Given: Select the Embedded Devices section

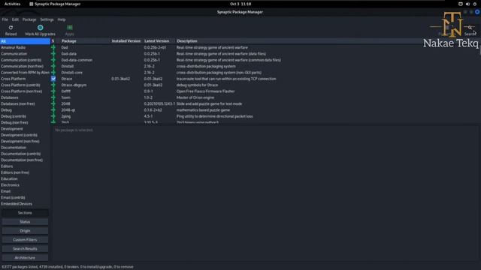Looking at the screenshot, I should (25, 203).
